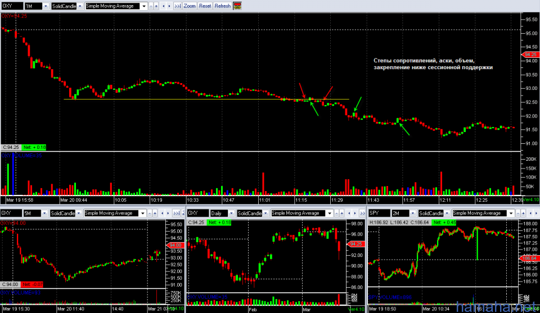Jump to latest bar in Daily chart
The image size is (540, 313).
tap(362, 213)
